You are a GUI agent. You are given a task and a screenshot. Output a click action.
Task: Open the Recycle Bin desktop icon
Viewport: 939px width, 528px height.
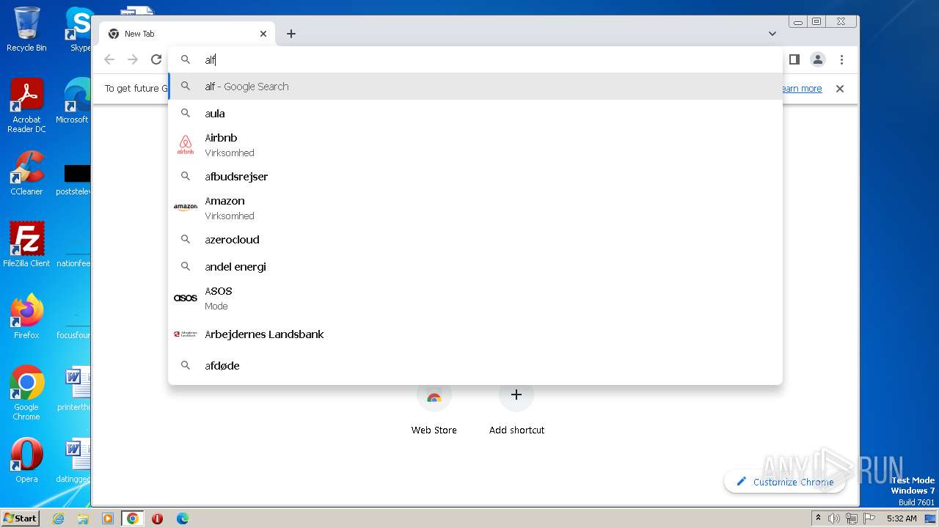pos(26,29)
